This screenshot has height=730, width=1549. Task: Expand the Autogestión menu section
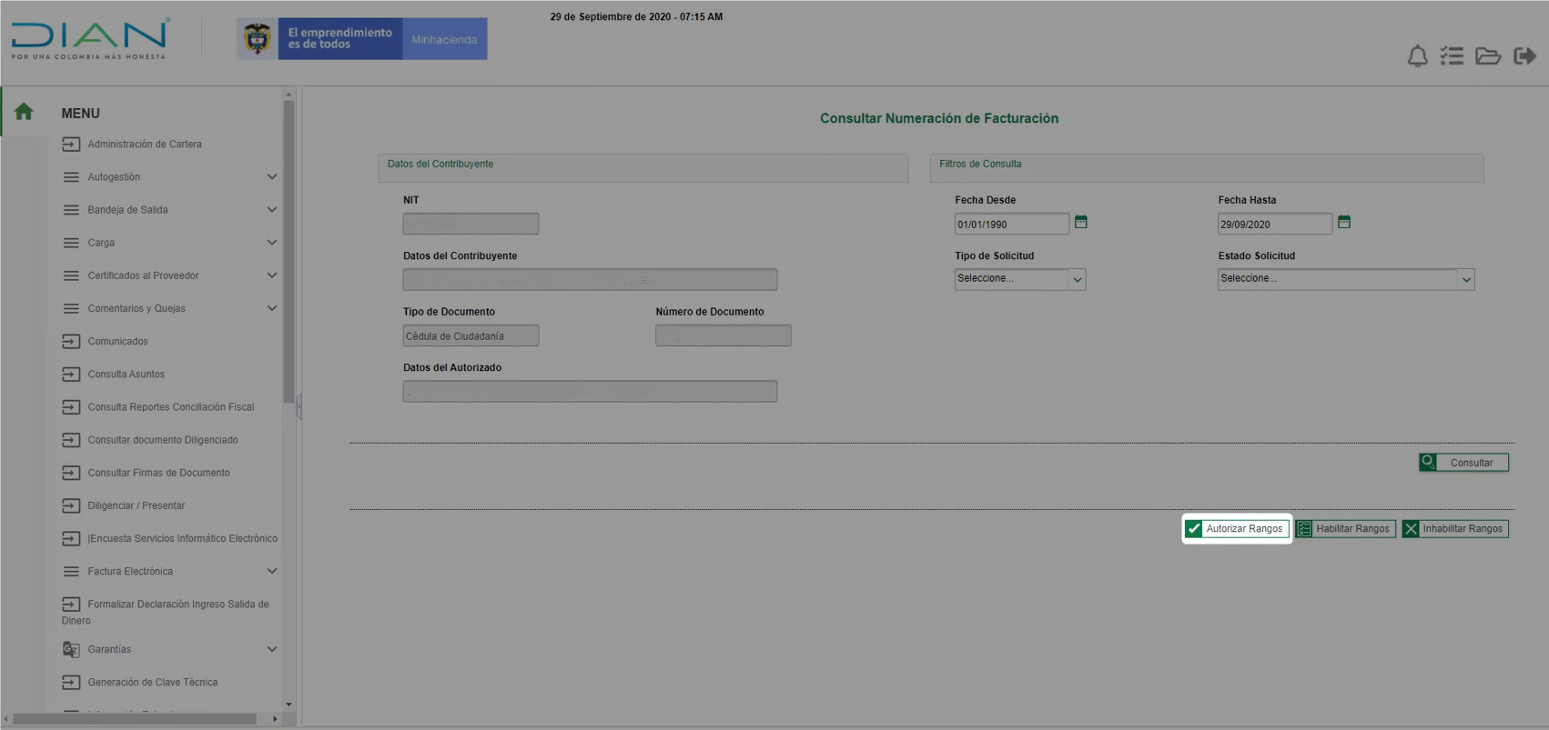(x=271, y=177)
